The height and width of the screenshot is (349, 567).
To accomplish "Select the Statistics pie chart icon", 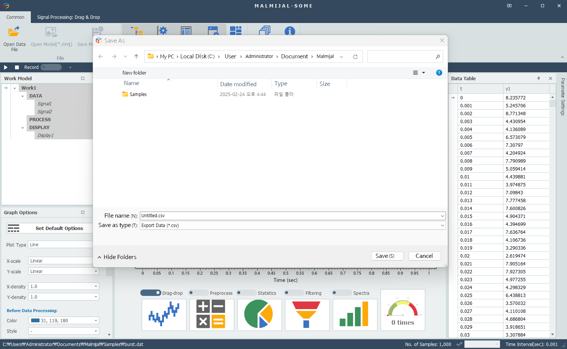I will point(259,315).
